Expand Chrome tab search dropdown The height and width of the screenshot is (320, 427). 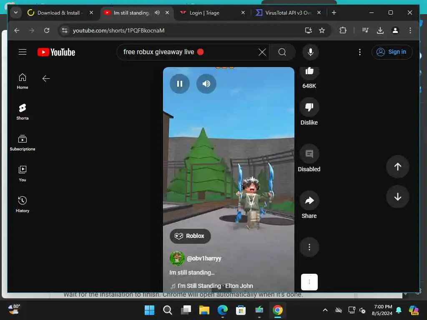[16, 12]
